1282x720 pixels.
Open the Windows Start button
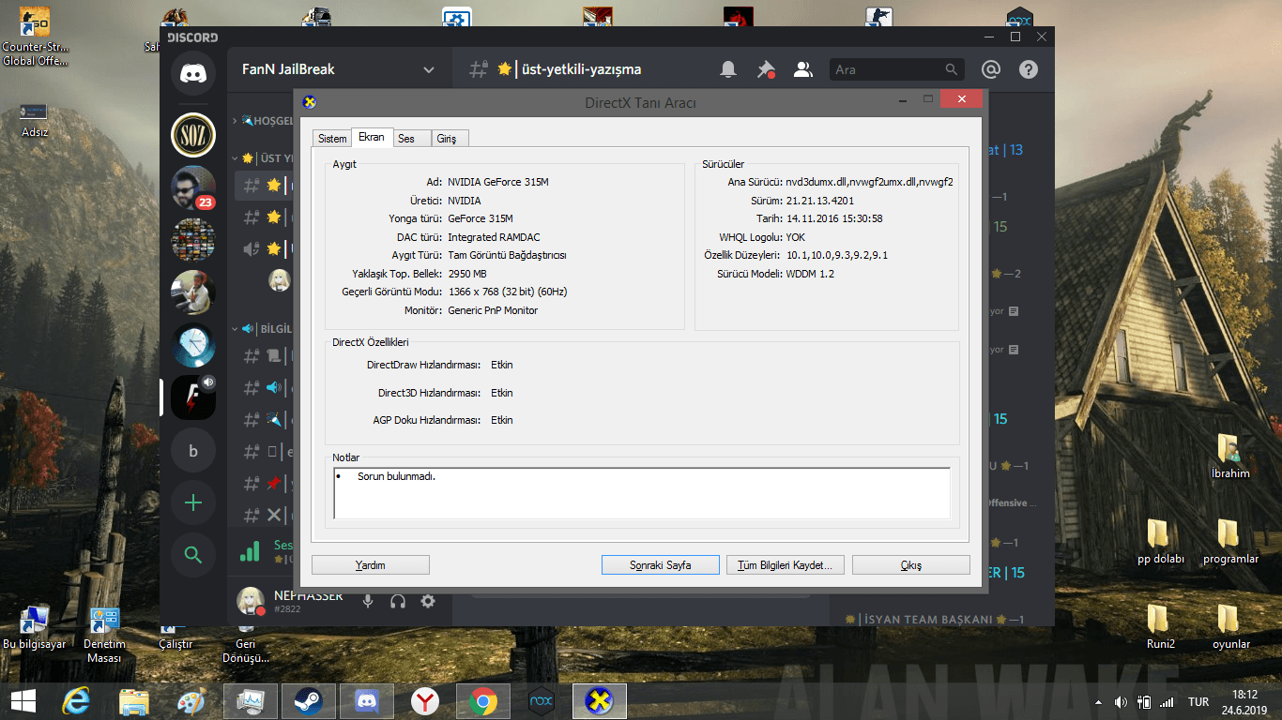[x=23, y=700]
